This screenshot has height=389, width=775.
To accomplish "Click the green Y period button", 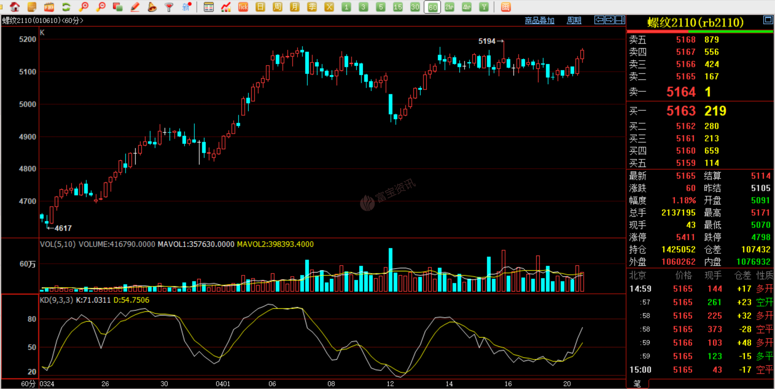I will (484, 7).
